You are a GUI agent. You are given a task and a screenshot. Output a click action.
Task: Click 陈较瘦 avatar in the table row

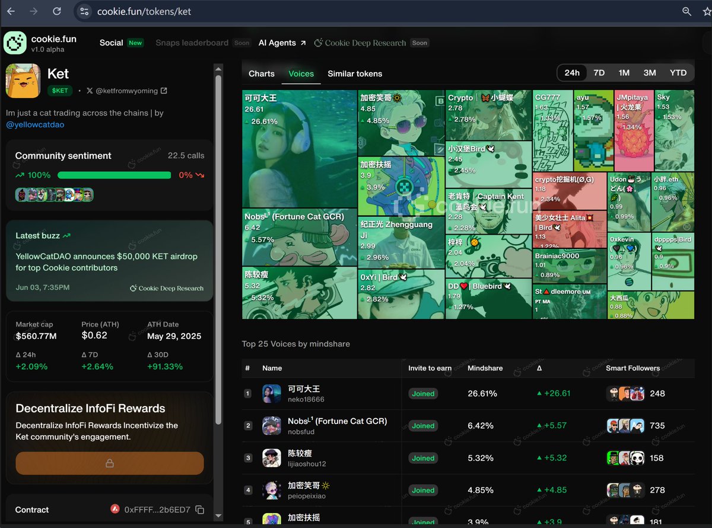click(x=272, y=458)
